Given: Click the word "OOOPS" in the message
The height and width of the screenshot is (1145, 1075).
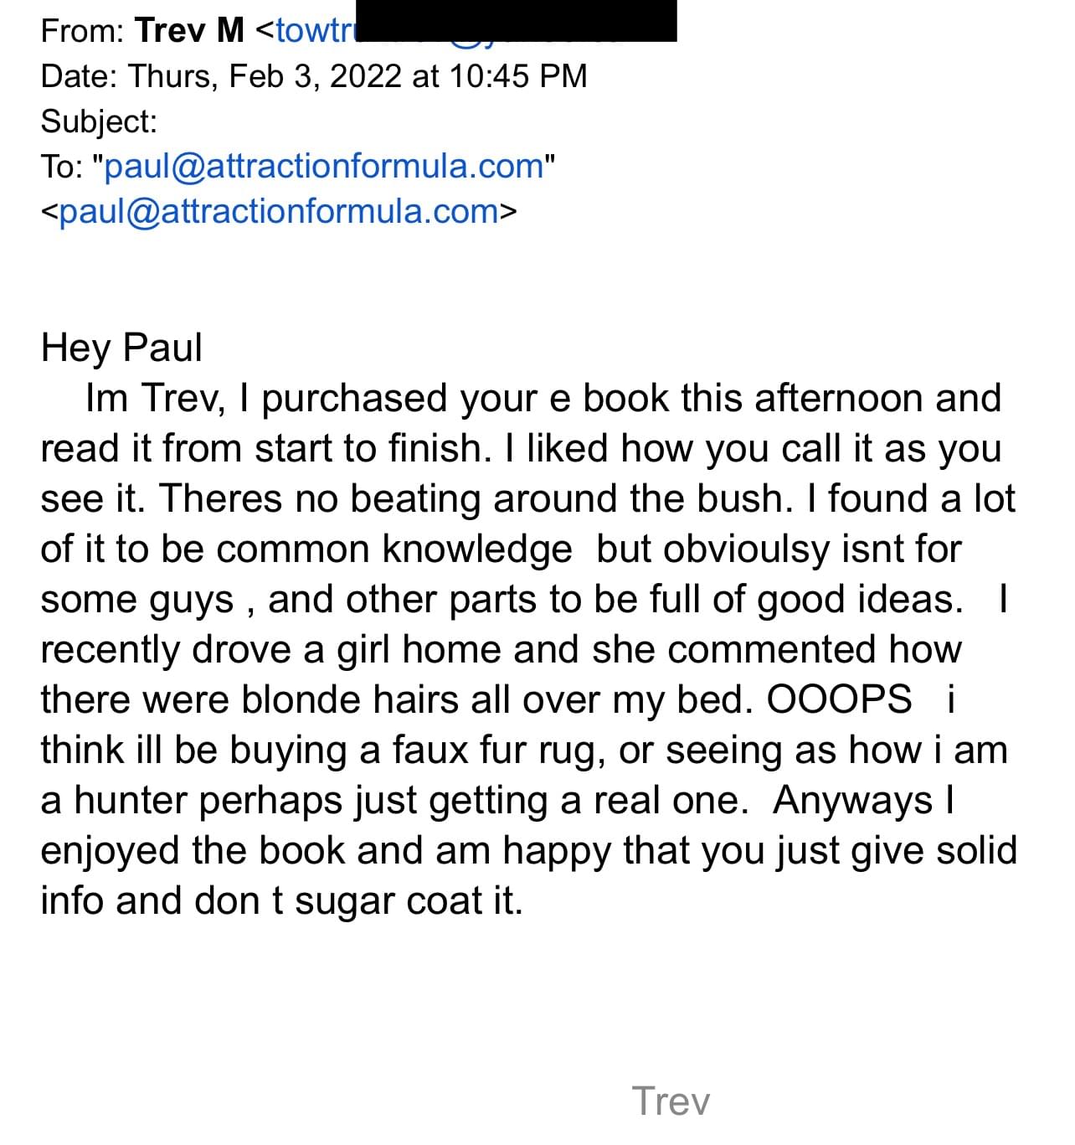Looking at the screenshot, I should (x=839, y=699).
